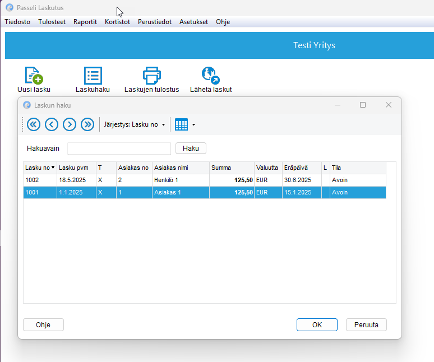Open the Ohje menu in menu bar
Image resolution: width=434 pixels, height=362 pixels.
[223, 22]
